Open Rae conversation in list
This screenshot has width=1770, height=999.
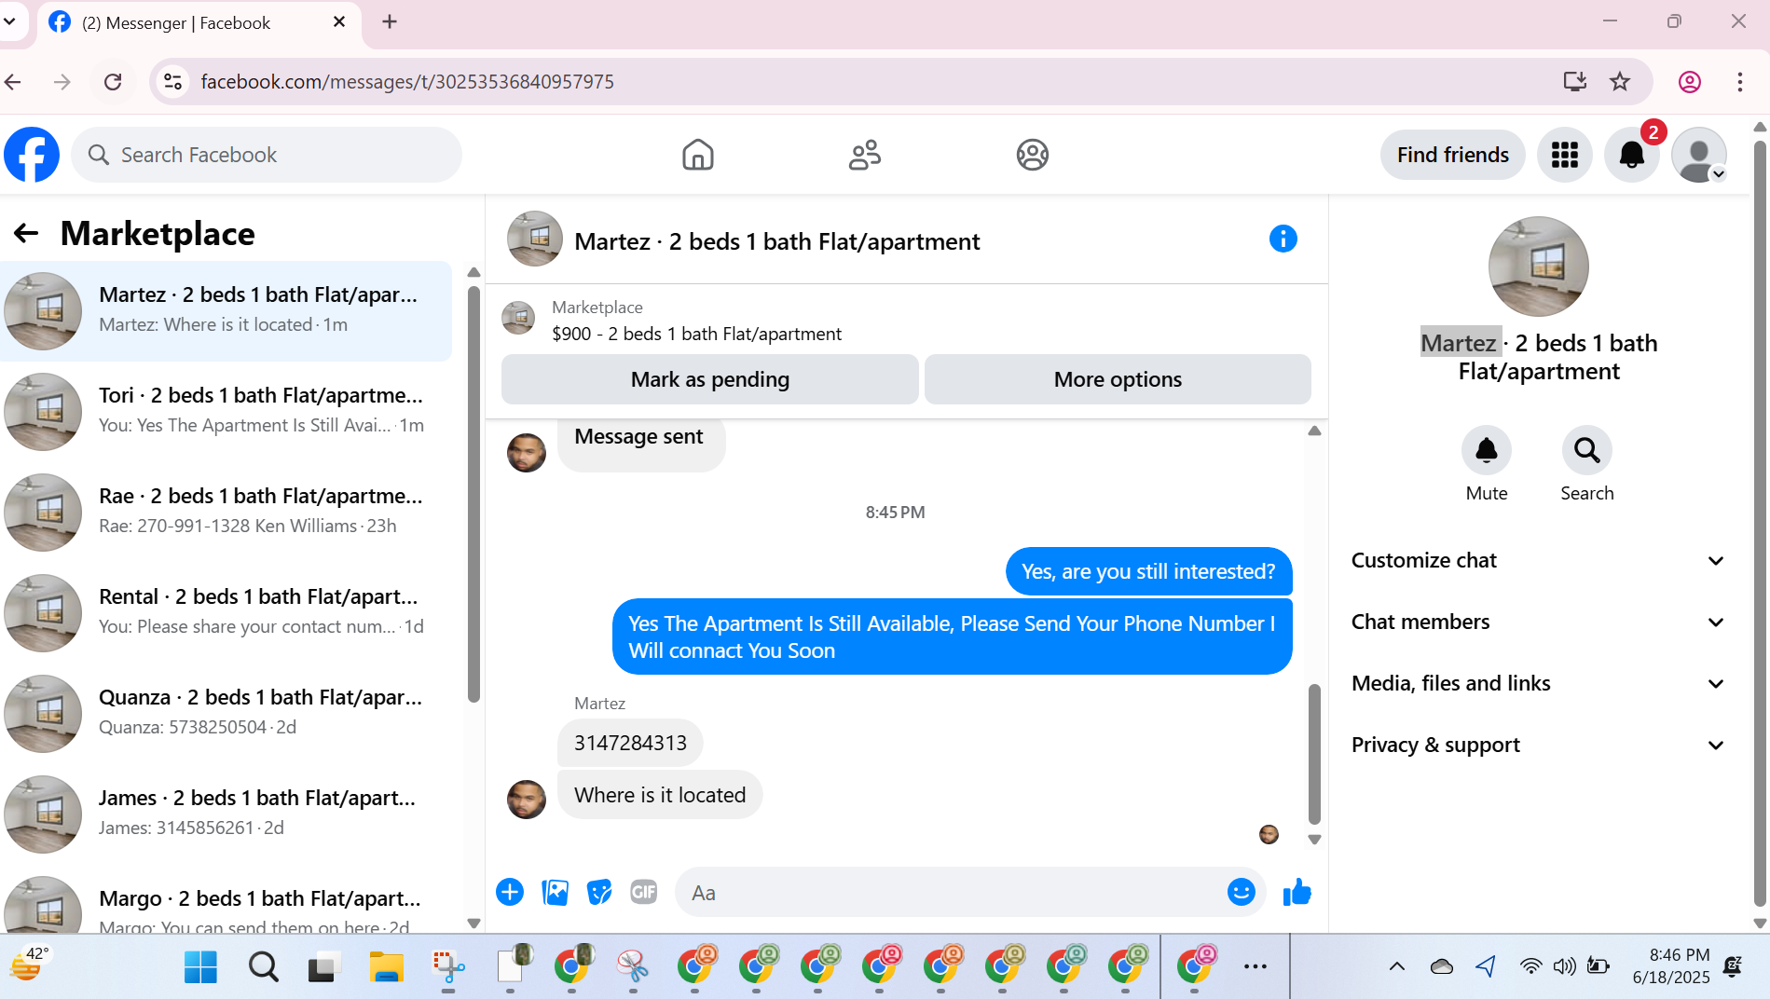click(226, 513)
